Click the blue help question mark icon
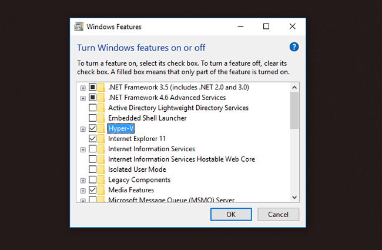The image size is (382, 250). coord(294,47)
